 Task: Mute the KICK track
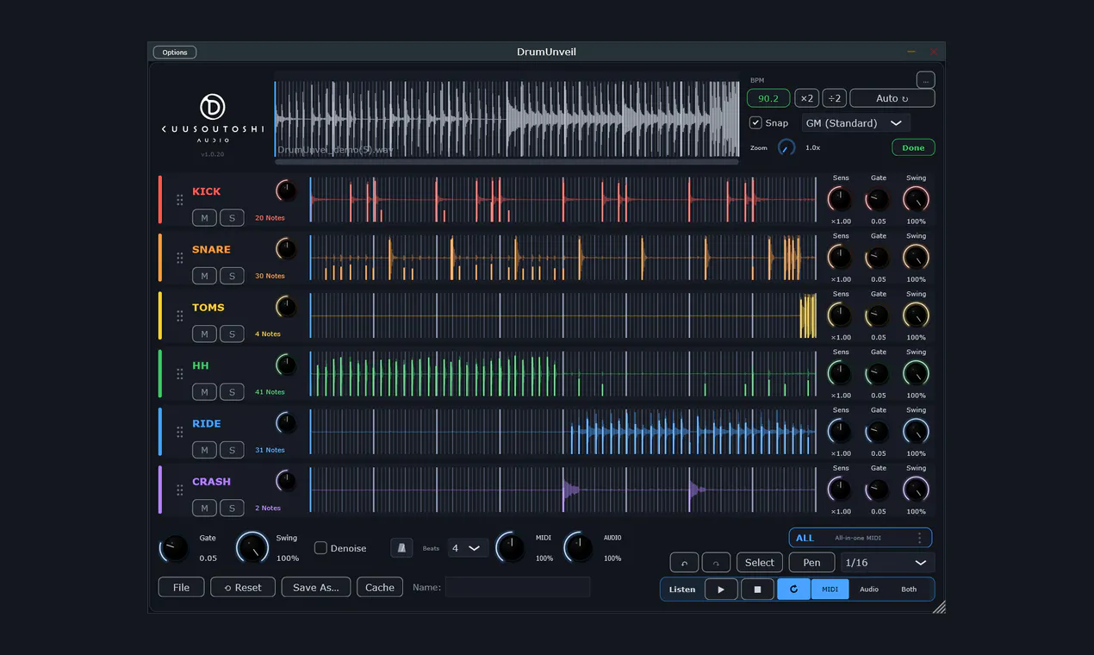pyautogui.click(x=204, y=218)
